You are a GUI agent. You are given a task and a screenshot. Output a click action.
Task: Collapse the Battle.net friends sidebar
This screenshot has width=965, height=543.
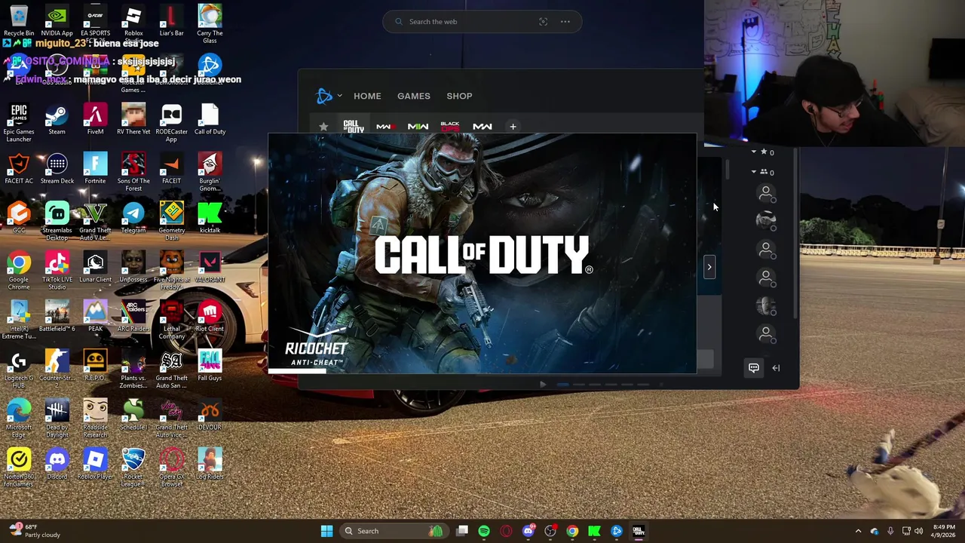pyautogui.click(x=776, y=368)
